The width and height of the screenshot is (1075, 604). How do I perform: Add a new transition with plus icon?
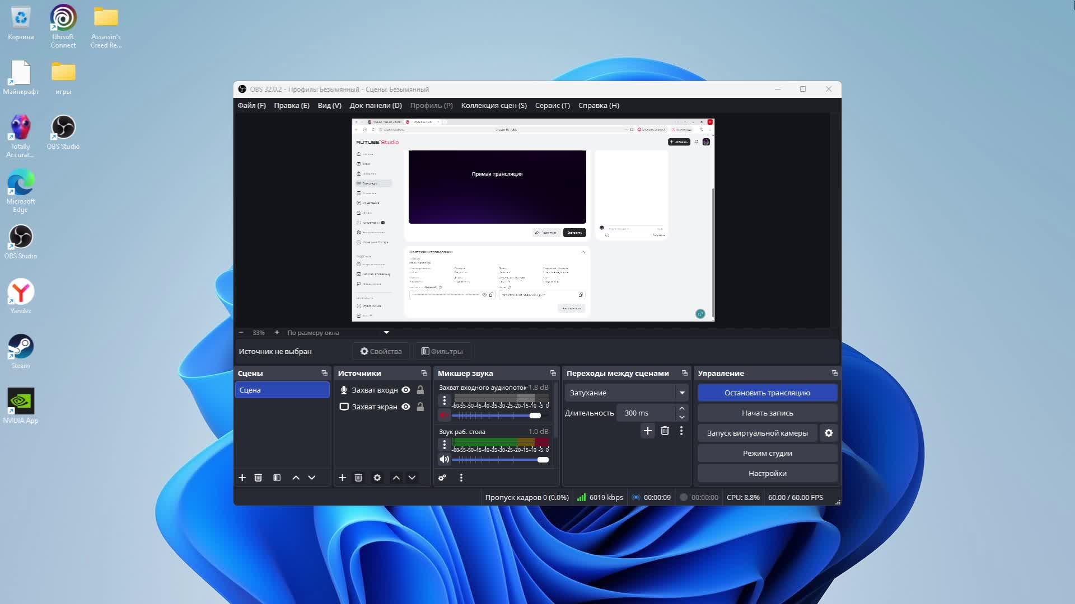(647, 431)
